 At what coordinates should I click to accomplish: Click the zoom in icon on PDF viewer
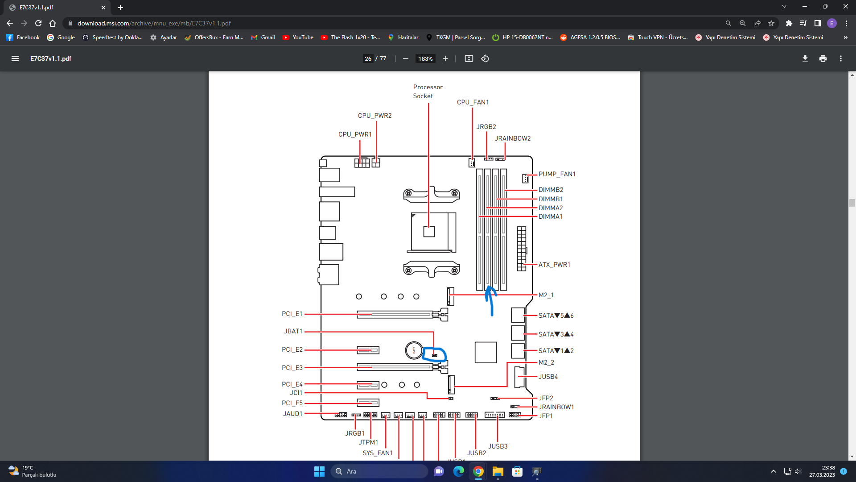tap(445, 58)
